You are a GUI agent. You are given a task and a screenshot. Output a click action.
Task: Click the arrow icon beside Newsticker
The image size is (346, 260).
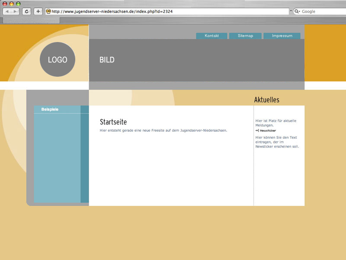point(257,130)
